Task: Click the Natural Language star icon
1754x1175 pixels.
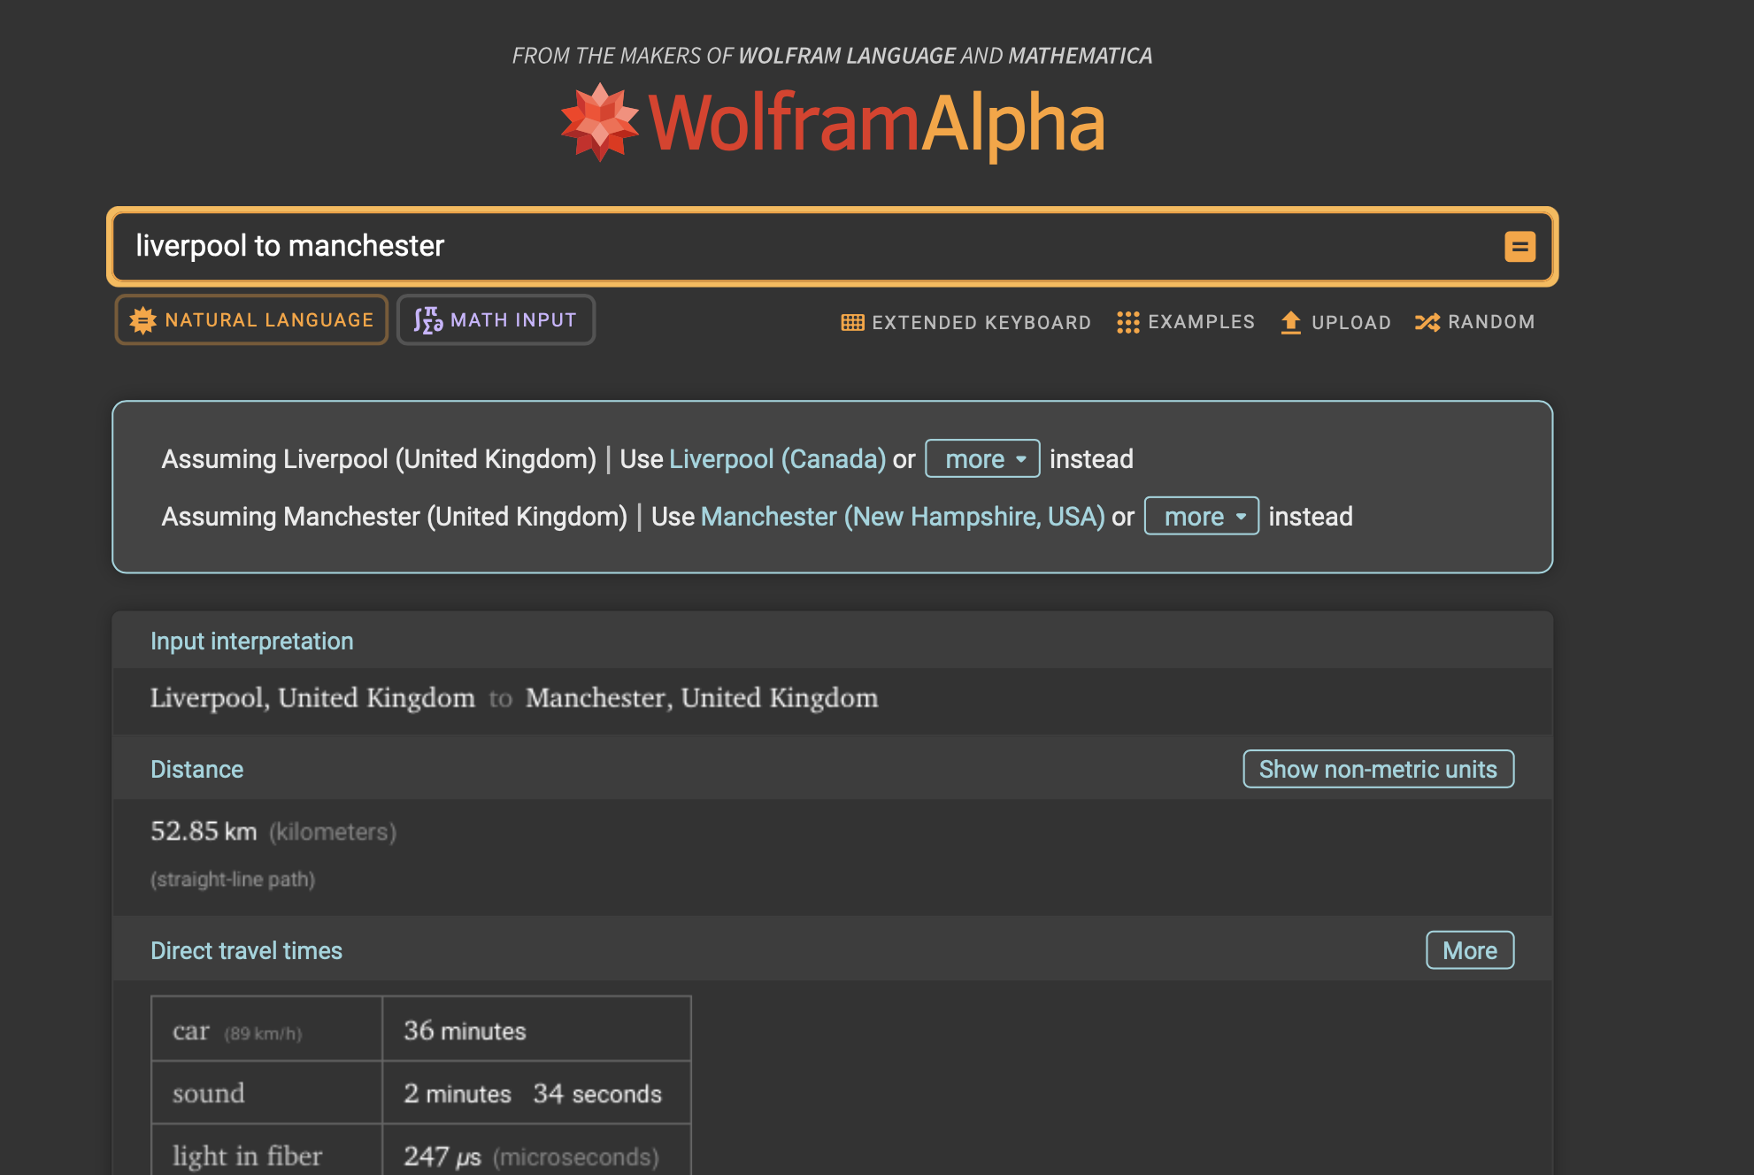Action: click(x=142, y=320)
